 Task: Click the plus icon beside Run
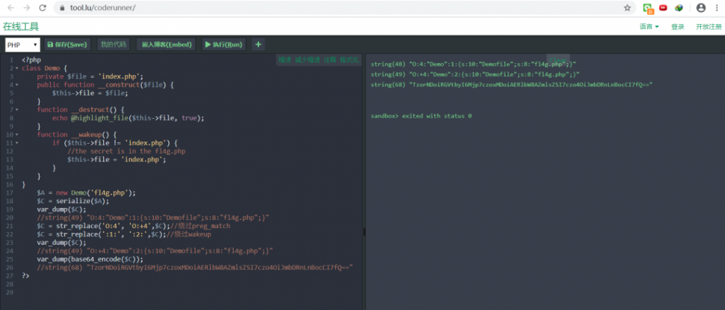tap(258, 45)
